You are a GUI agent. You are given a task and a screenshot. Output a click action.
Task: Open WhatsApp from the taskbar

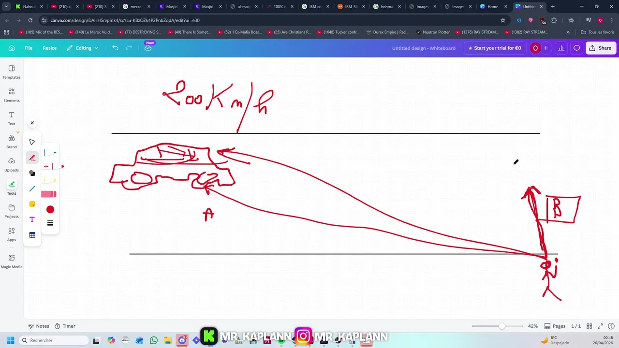[153, 340]
